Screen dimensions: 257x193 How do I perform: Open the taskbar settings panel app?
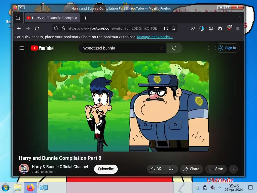click(x=44, y=187)
